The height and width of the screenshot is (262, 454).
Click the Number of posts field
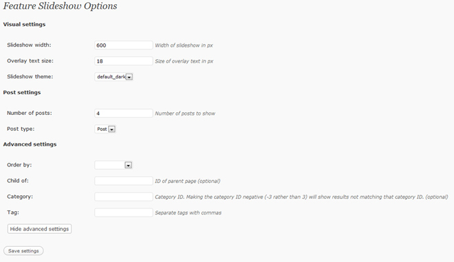pos(124,113)
